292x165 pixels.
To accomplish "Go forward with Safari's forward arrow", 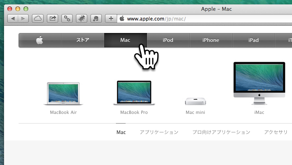I will click(x=23, y=19).
